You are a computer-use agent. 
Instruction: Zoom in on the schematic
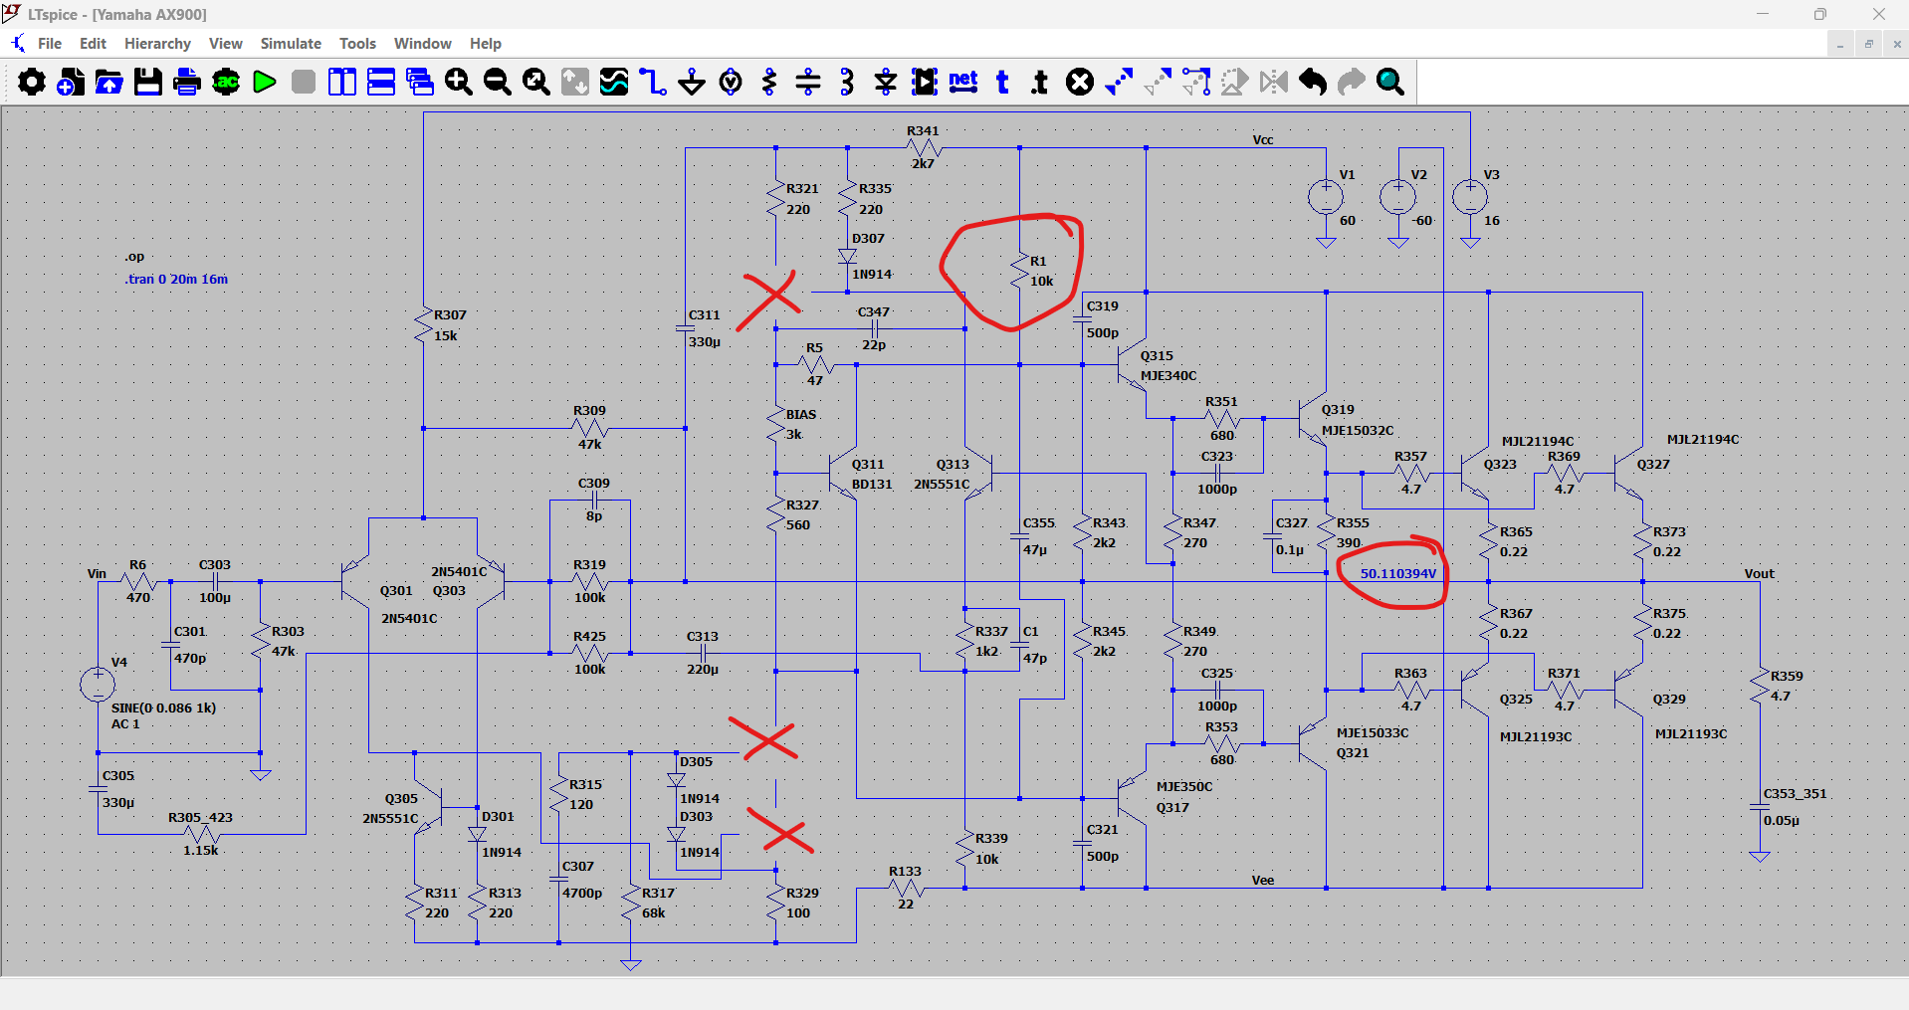pyautogui.click(x=459, y=82)
